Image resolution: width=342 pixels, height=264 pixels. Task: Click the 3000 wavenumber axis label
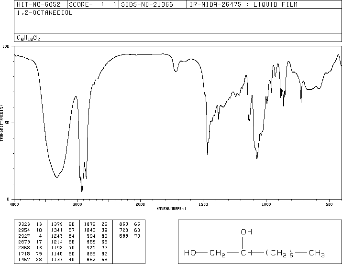[x=77, y=204]
